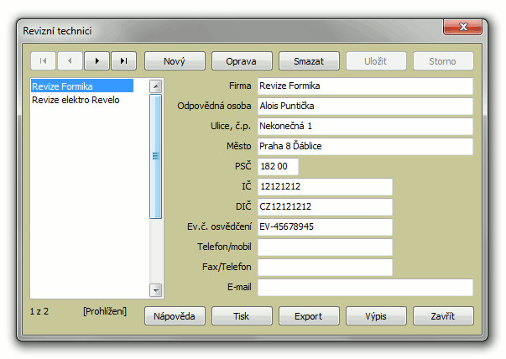The height and width of the screenshot is (359, 506).
Task: Click the Oprava button
Action: 242,61
